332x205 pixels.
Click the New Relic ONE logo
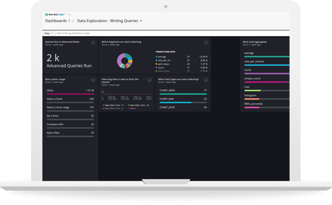pos(55,14)
